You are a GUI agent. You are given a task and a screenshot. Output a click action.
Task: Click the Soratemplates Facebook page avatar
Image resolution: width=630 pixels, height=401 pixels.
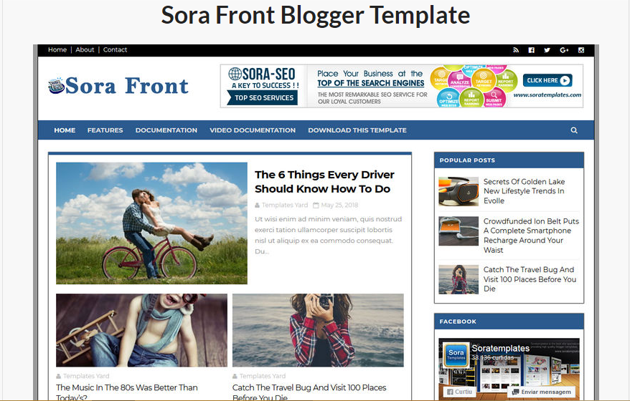(x=456, y=354)
